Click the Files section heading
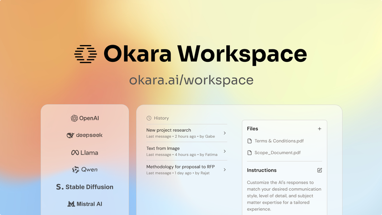The height and width of the screenshot is (215, 382). click(253, 128)
